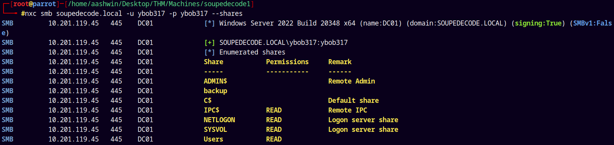Image resolution: width=614 pixels, height=145 pixels.
Task: Click the signing:True text
Action: pyautogui.click(x=538, y=23)
